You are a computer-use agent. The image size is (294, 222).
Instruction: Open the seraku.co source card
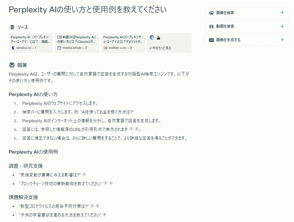[31, 43]
